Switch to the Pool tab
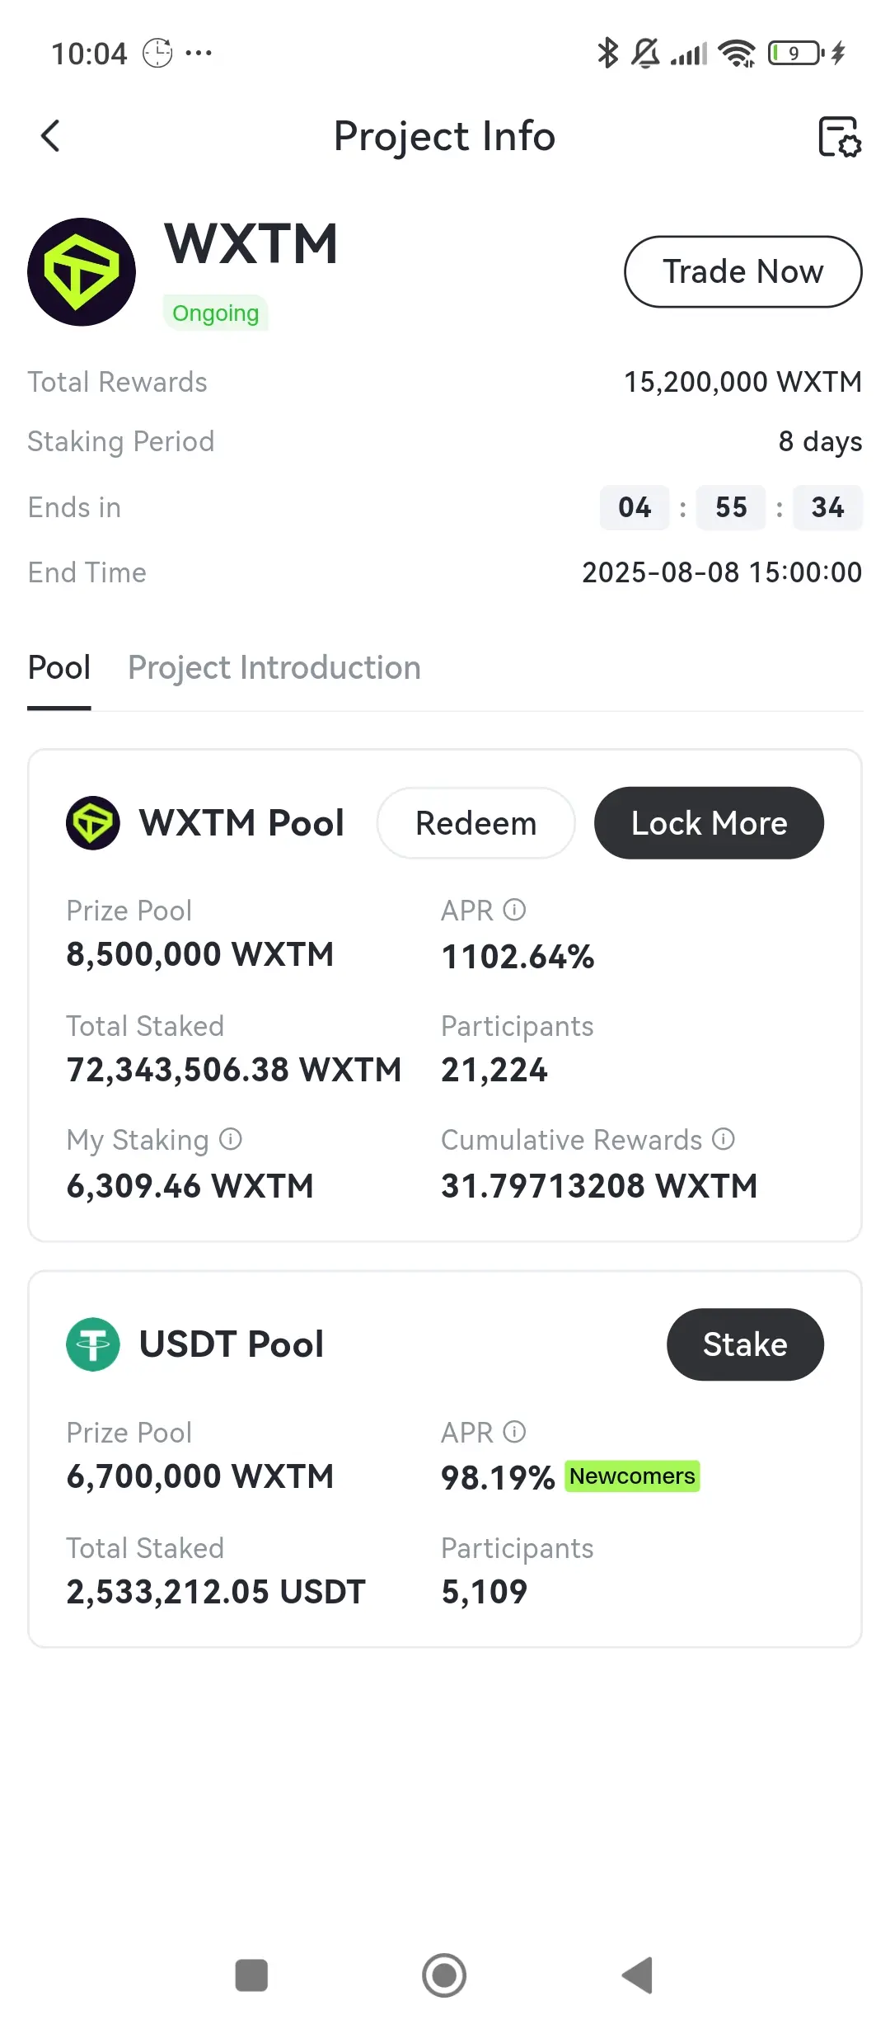Screen dimensions: 890x2029 pos(59,667)
